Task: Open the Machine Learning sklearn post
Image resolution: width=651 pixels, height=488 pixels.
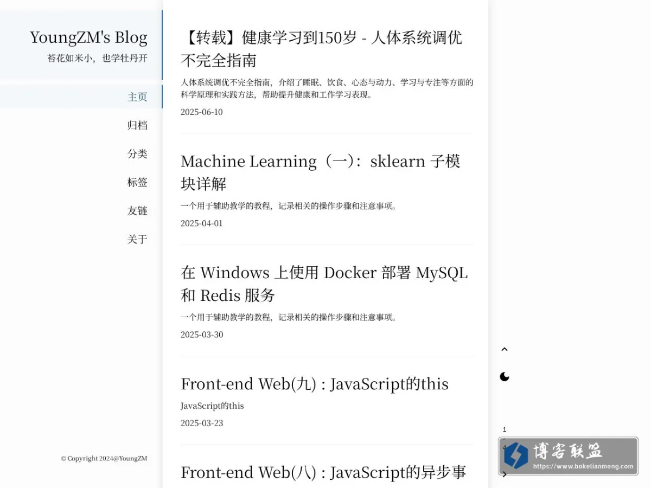Action: click(x=321, y=172)
